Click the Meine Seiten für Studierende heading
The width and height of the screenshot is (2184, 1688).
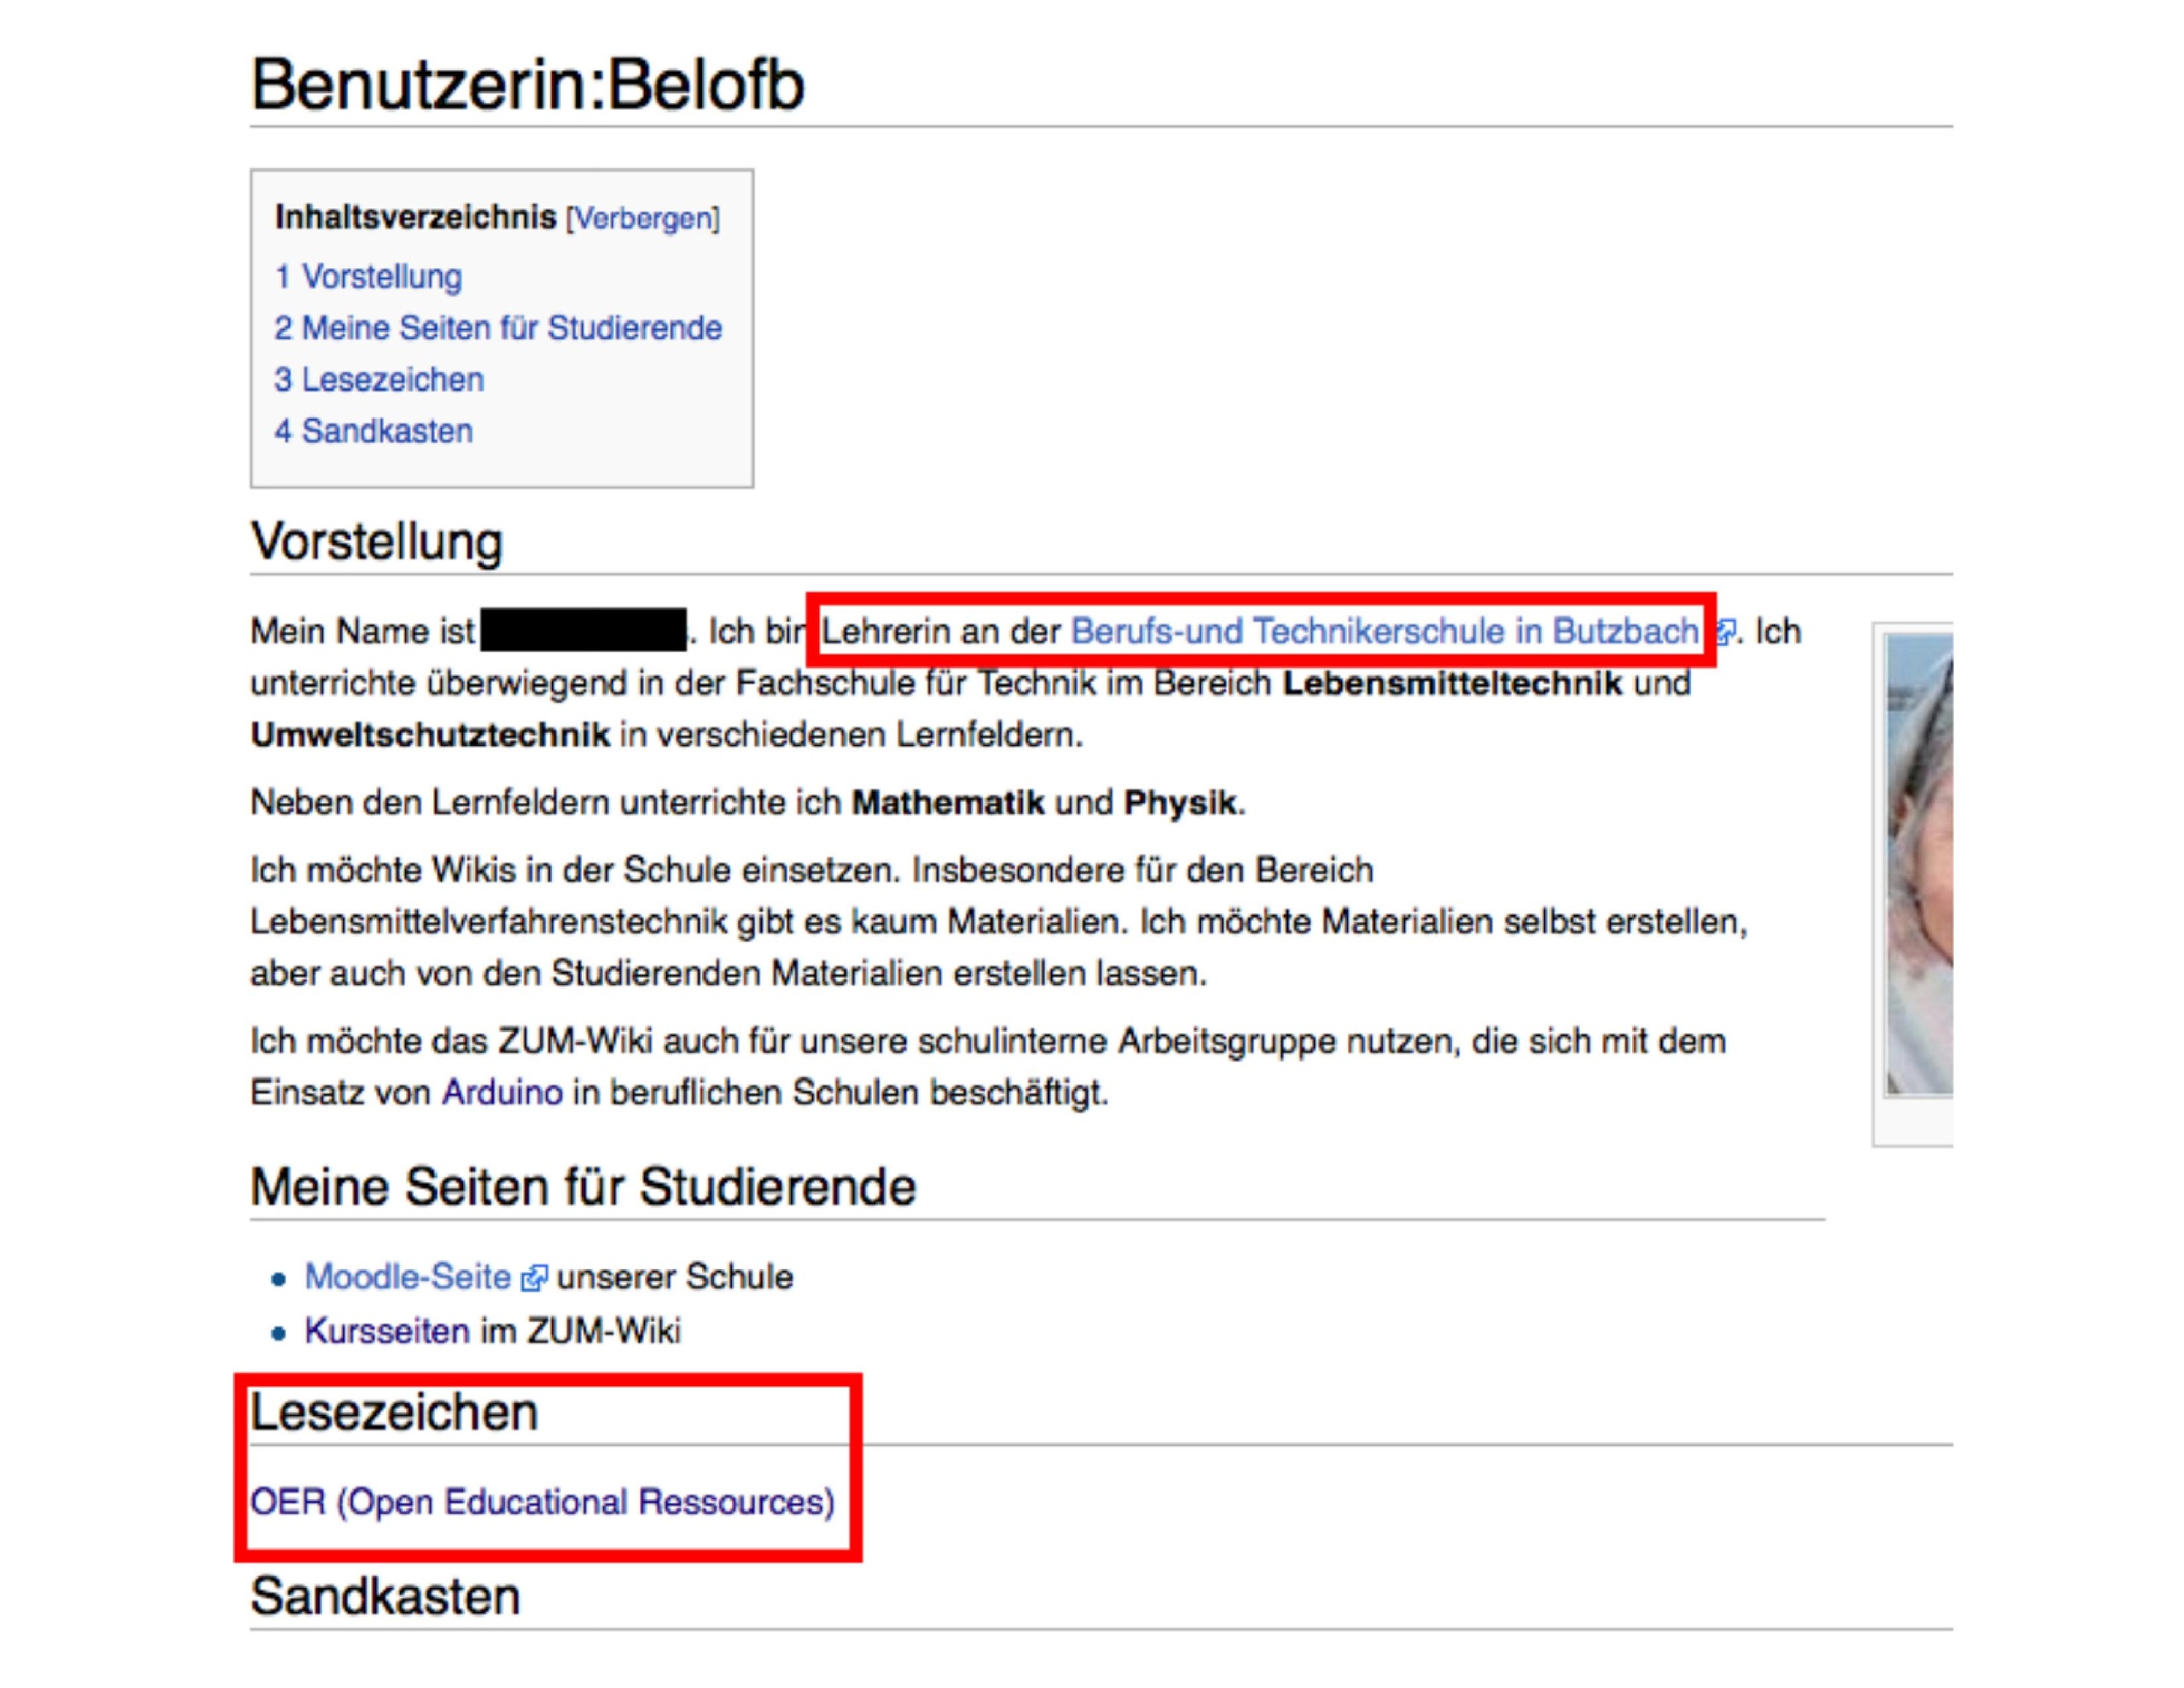[582, 1187]
